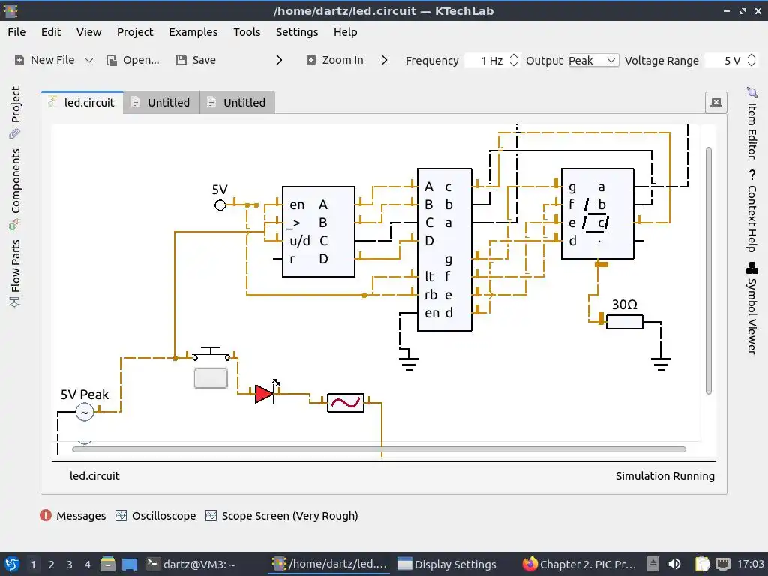Switch to the led.circuit tab
This screenshot has width=768, height=576.
82,102
